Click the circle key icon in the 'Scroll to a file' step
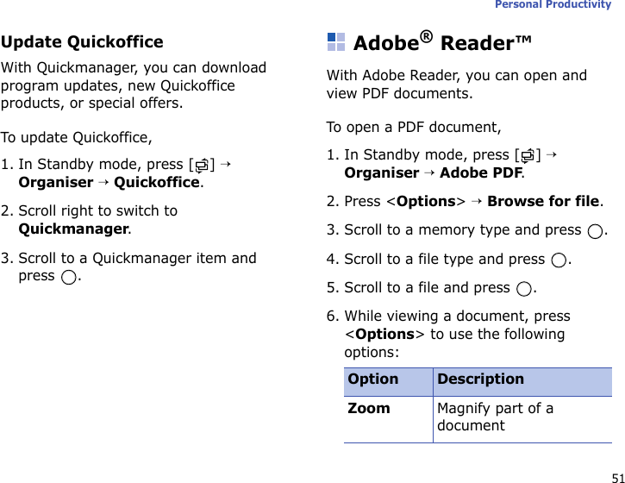 tap(525, 288)
